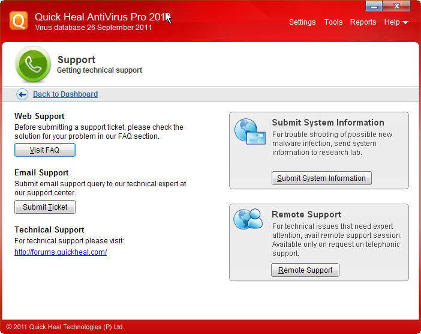Click the Web Support heading

tap(39, 116)
